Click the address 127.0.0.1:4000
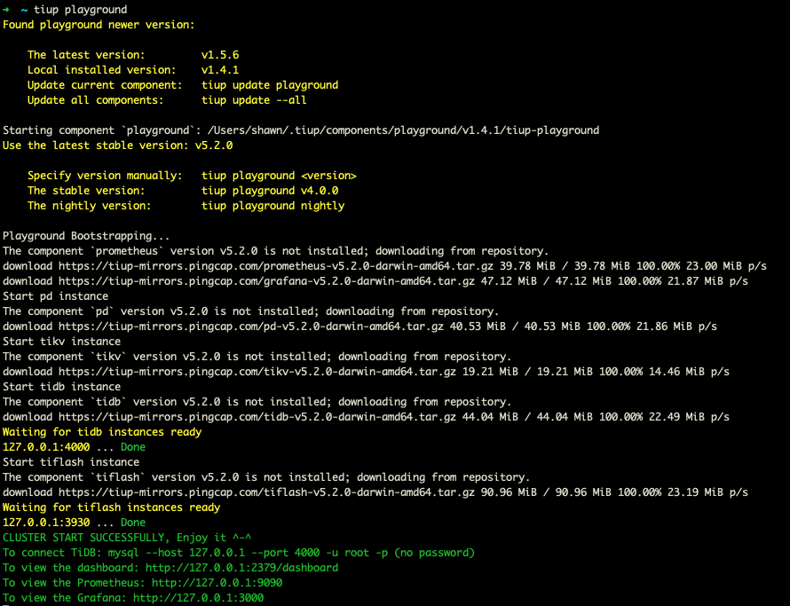Viewport: 790px width, 606px height. 46,447
